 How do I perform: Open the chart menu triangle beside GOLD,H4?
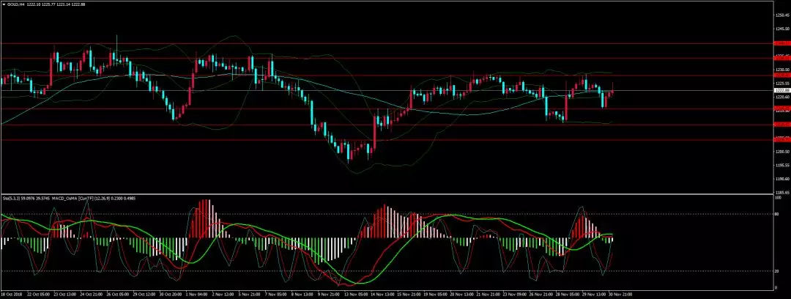click(x=4, y=3)
